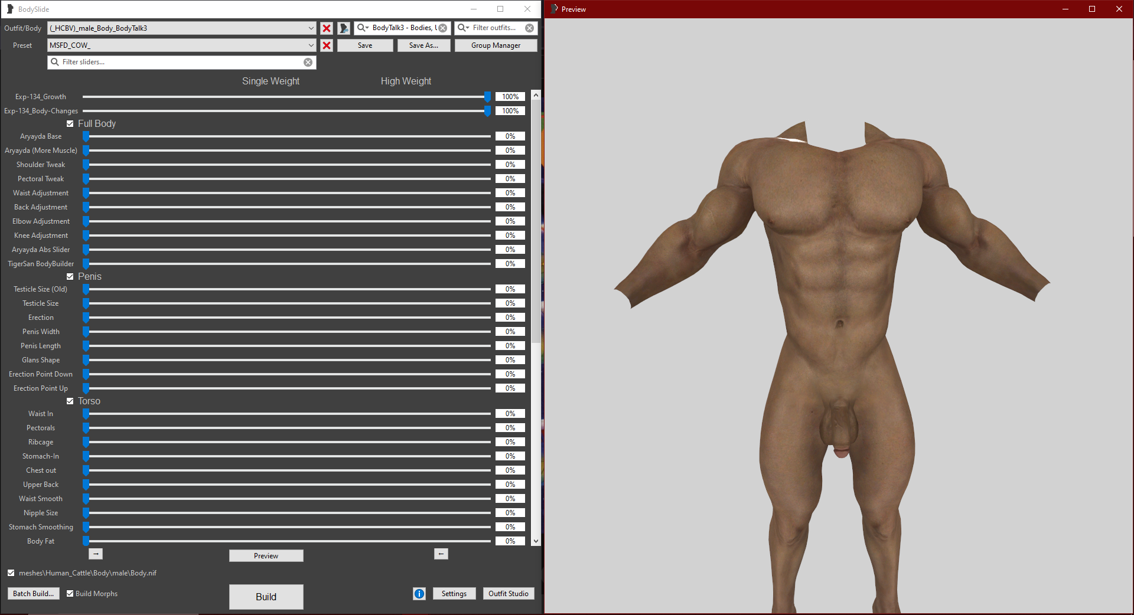Open the Settings dialog
The width and height of the screenshot is (1134, 615).
(454, 594)
